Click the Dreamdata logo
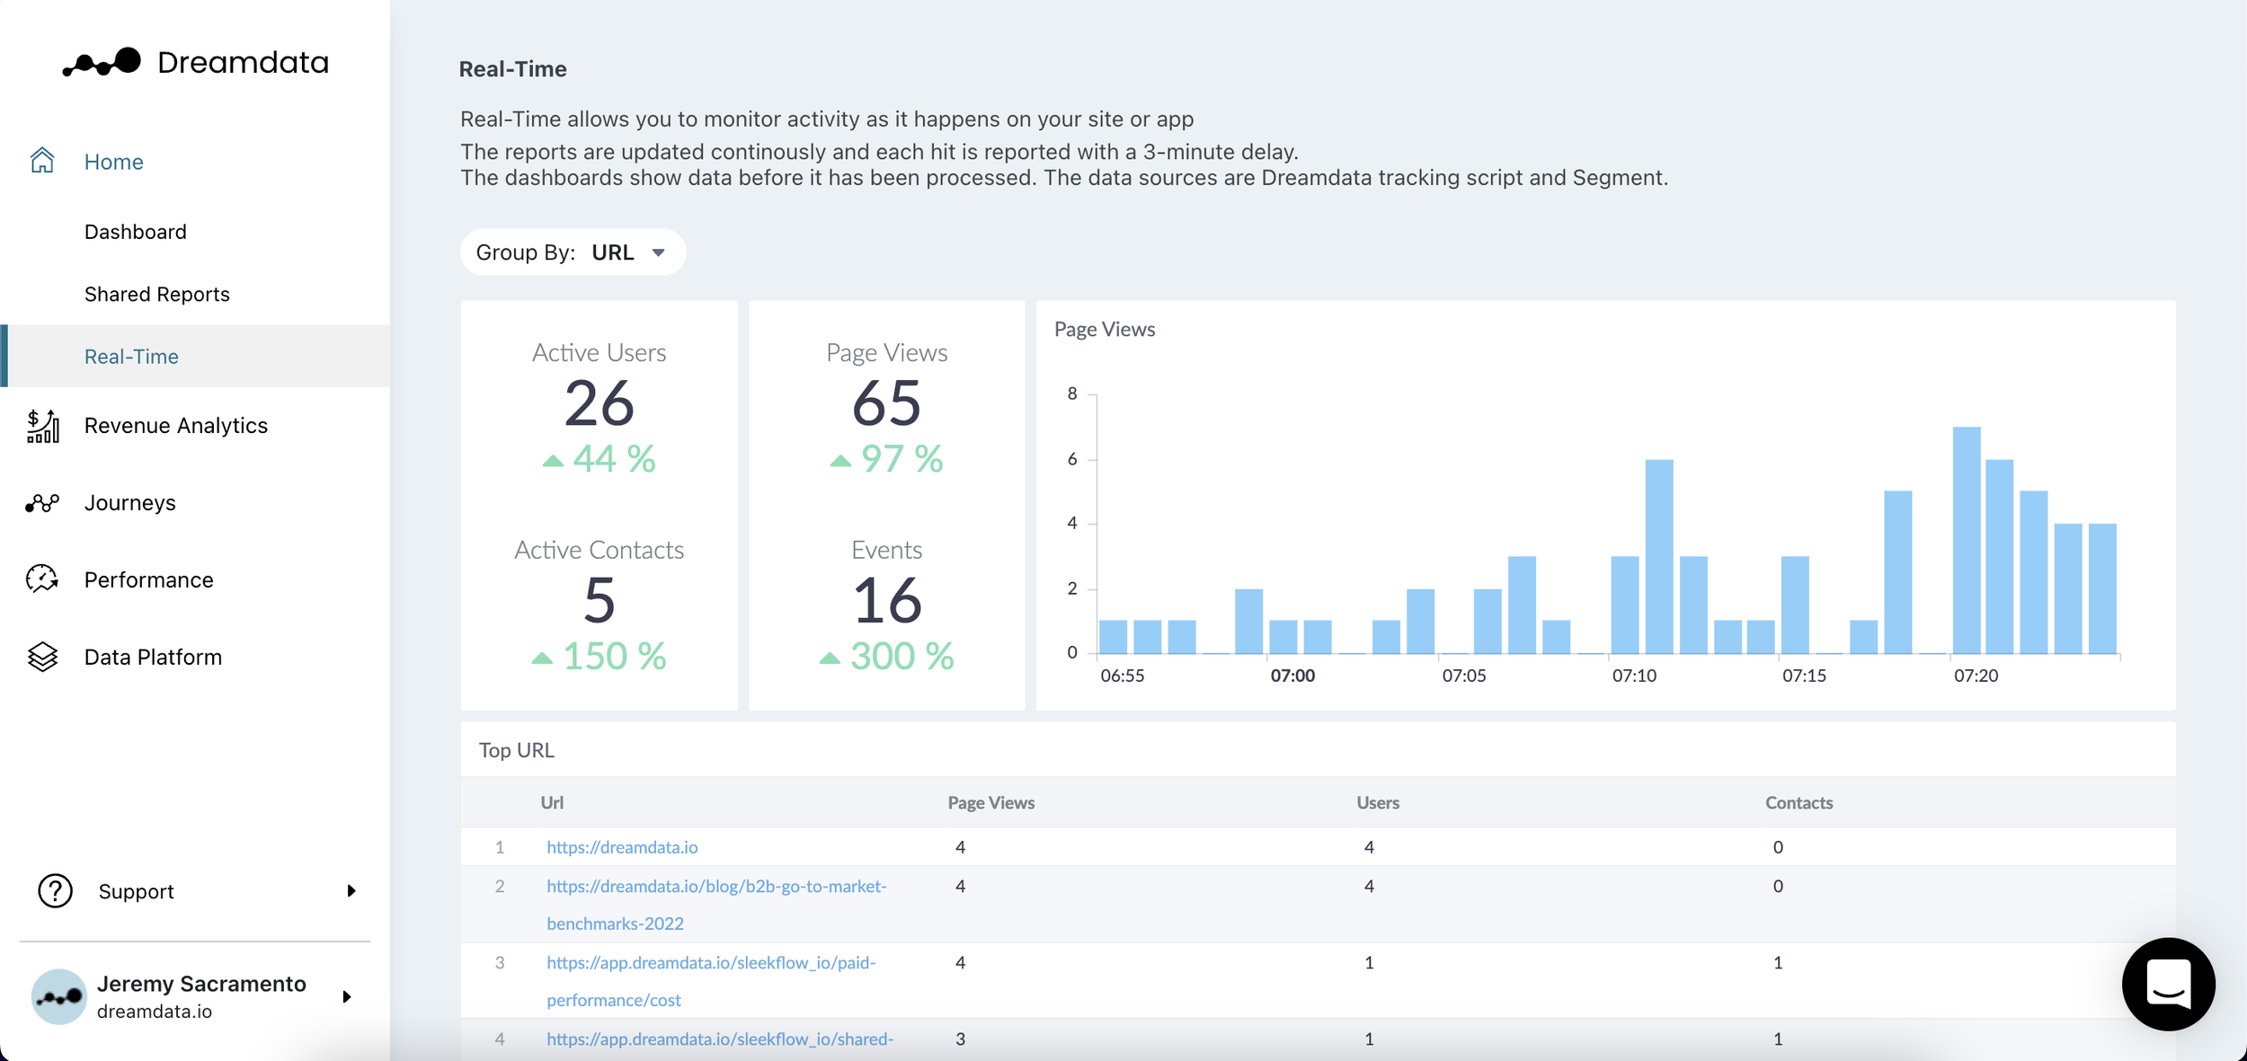 tap(195, 62)
